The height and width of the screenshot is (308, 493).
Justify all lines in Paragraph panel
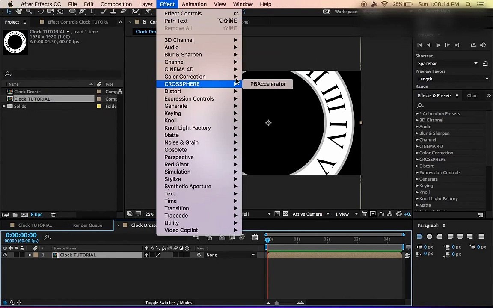(481, 236)
